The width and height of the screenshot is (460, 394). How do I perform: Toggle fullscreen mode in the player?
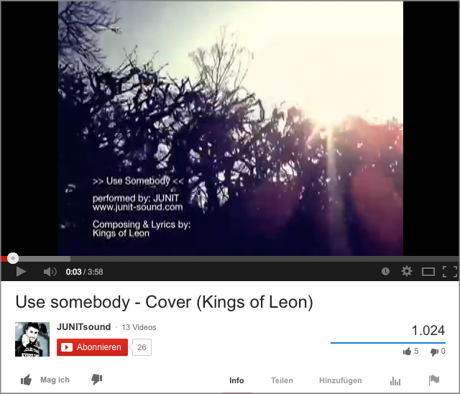(x=450, y=272)
